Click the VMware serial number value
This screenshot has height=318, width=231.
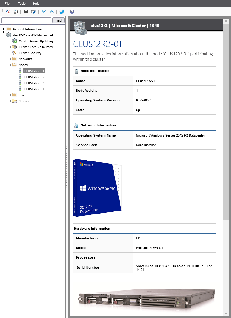[x=174, y=268]
